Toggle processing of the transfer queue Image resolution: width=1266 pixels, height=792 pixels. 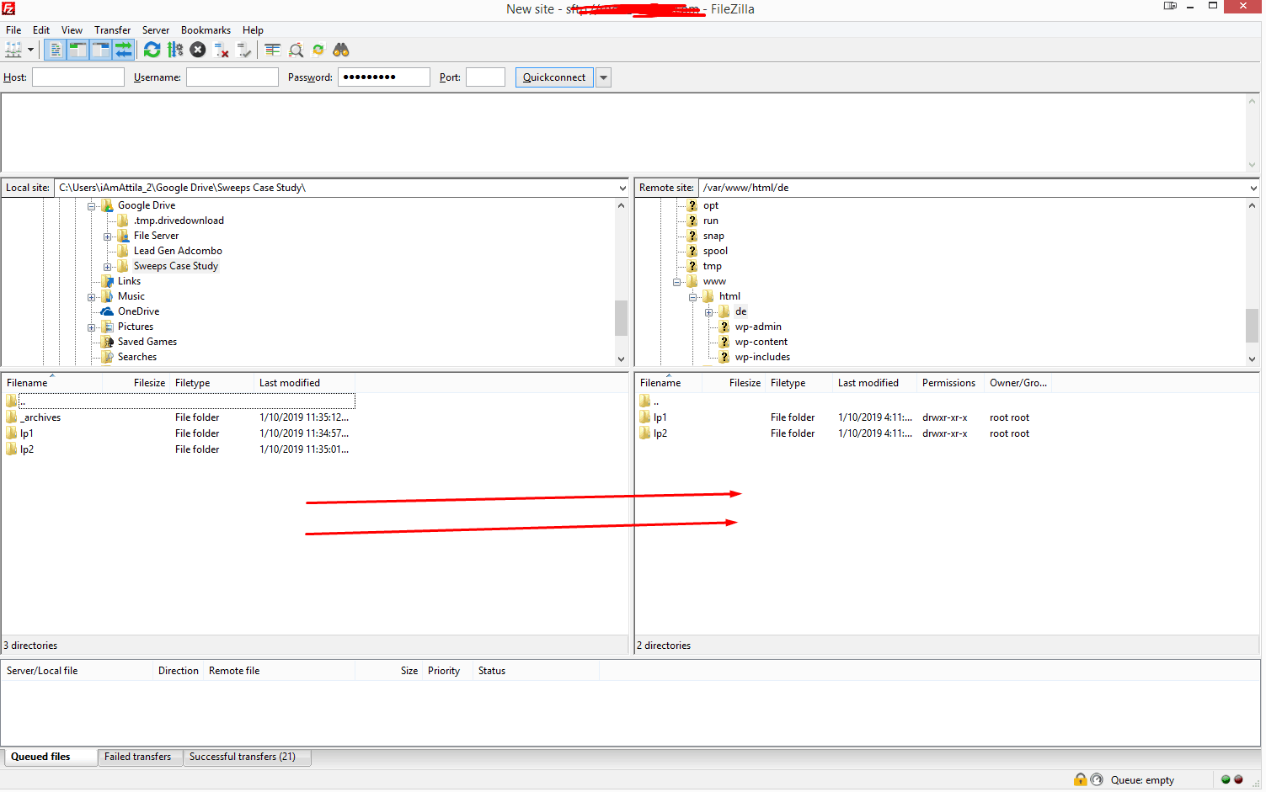(175, 50)
